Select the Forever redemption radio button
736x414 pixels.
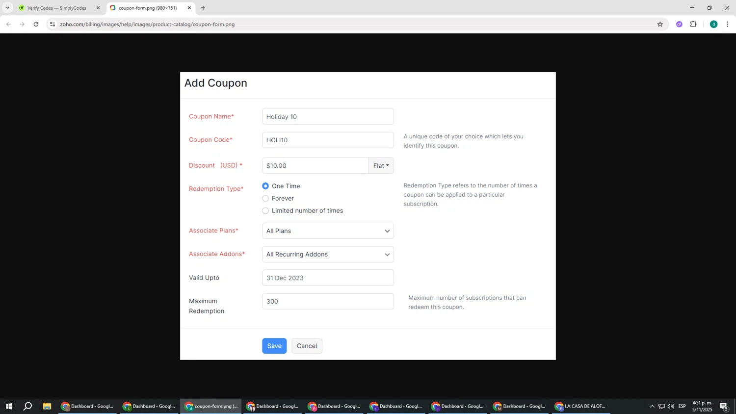pyautogui.click(x=265, y=198)
